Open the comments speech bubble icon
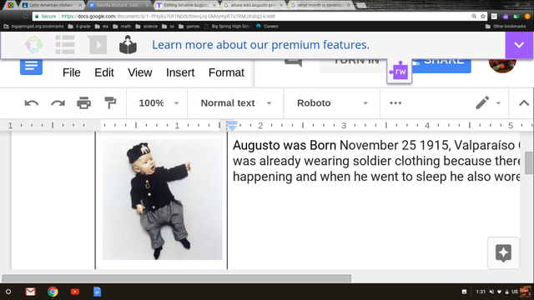The image size is (534, 300). click(293, 62)
